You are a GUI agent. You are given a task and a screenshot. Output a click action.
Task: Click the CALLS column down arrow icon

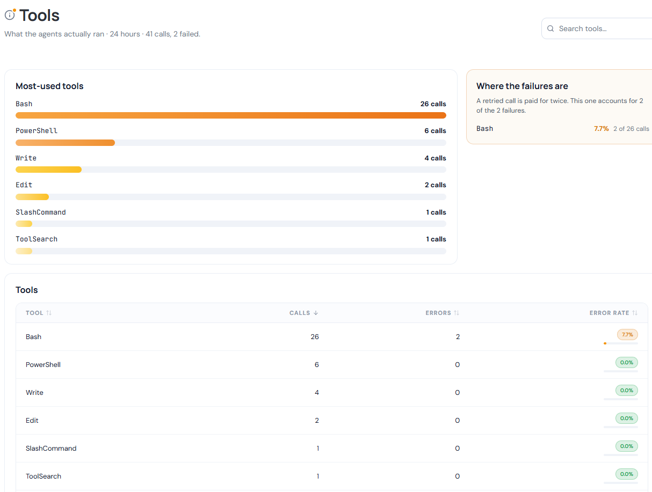tap(316, 313)
